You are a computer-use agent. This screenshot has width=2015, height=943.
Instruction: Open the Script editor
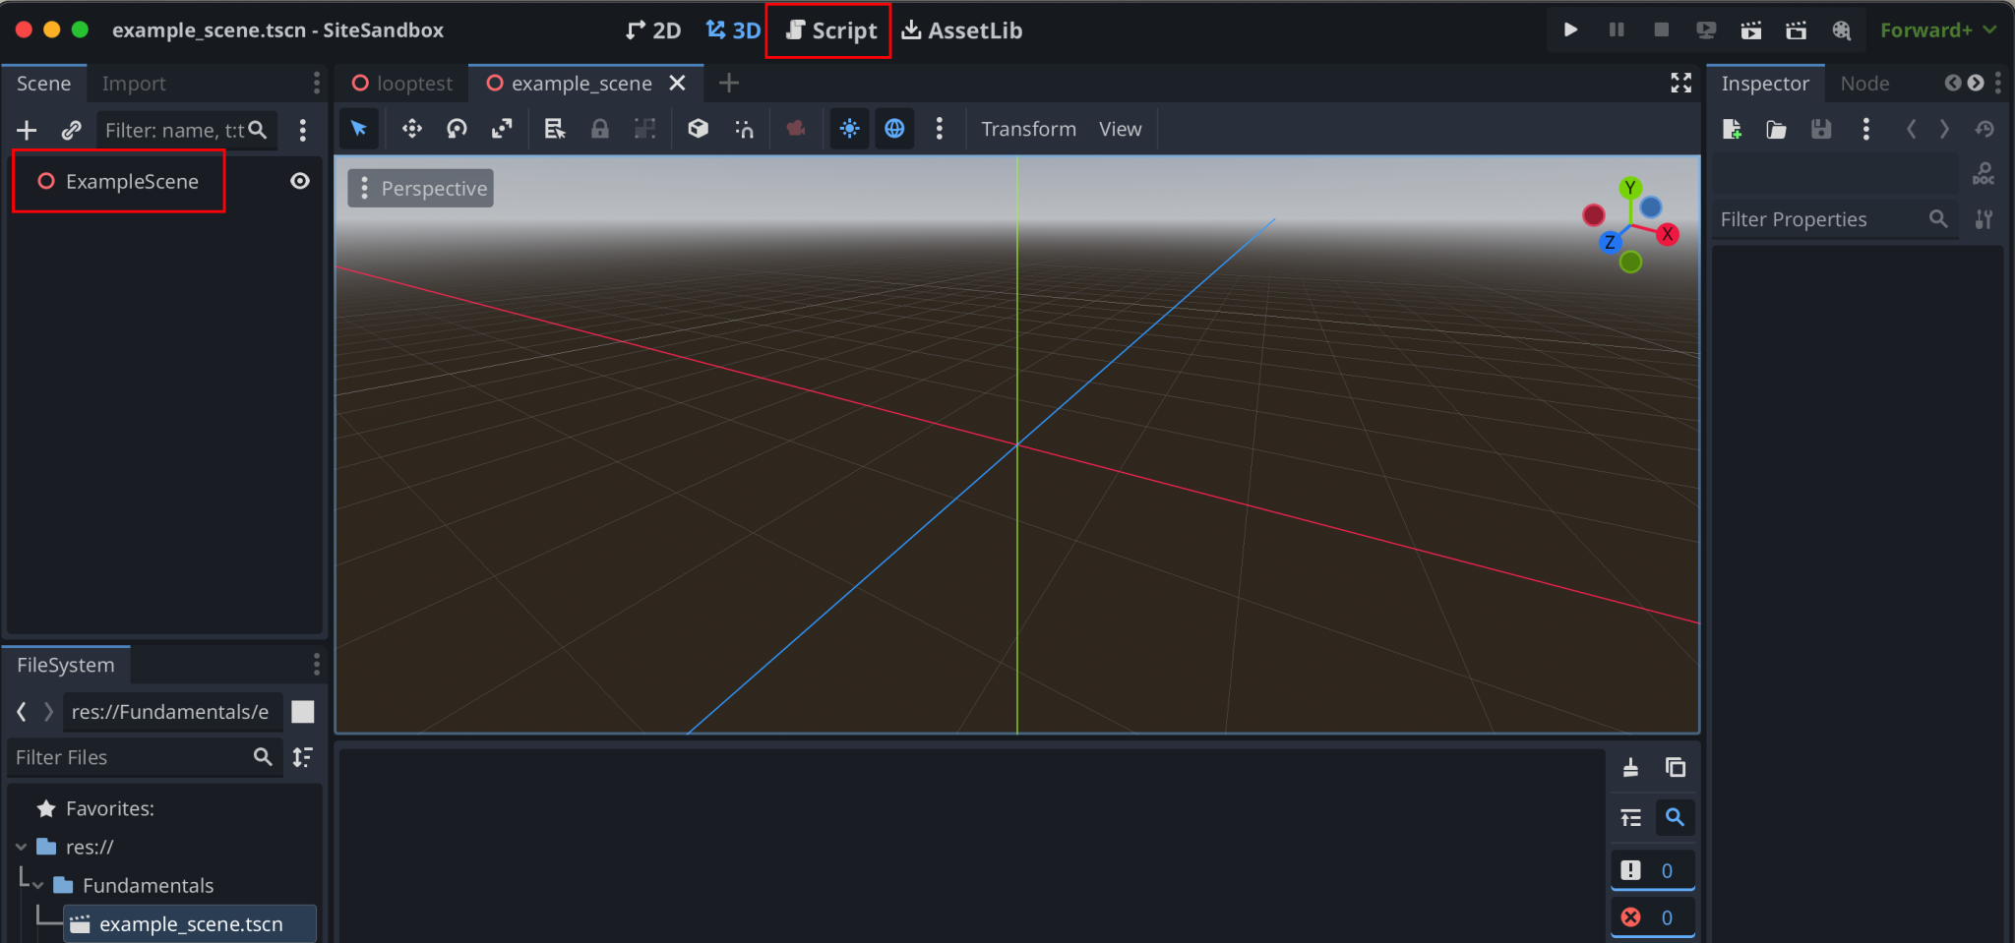pyautogui.click(x=827, y=29)
